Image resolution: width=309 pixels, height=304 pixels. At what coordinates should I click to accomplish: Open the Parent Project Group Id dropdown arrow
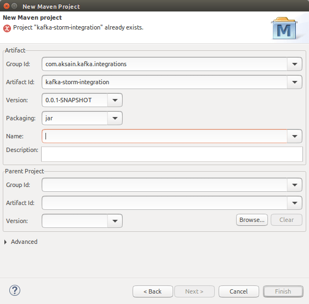294,185
